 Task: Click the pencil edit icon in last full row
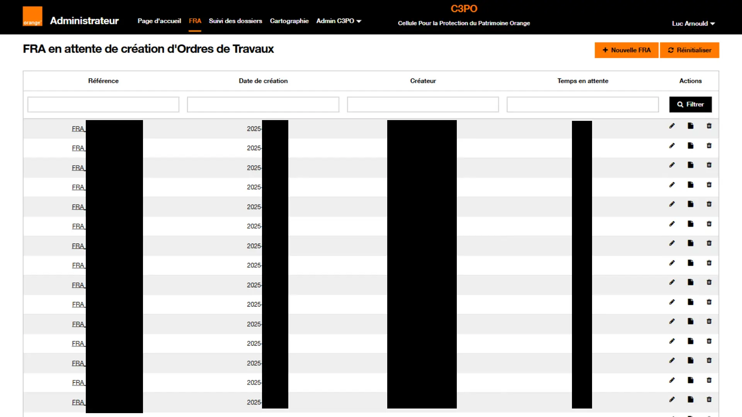point(672,400)
